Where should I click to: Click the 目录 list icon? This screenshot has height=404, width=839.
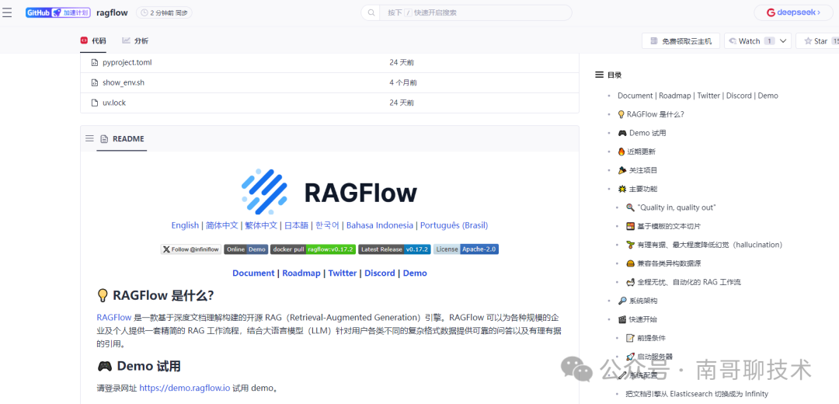[599, 75]
